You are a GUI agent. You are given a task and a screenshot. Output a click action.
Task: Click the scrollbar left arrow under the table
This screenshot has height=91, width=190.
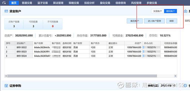pyautogui.click(x=6, y=76)
